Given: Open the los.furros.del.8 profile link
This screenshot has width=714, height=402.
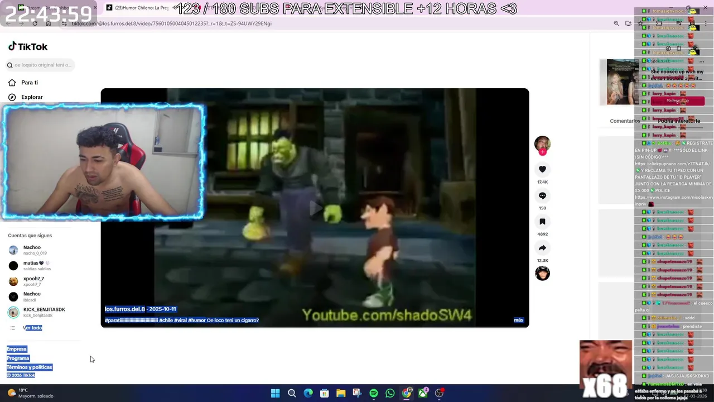Looking at the screenshot, I should (x=124, y=309).
